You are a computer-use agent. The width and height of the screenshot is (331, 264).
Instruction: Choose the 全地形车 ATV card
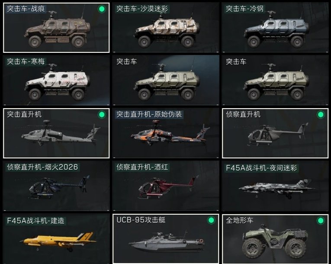(x=275, y=238)
